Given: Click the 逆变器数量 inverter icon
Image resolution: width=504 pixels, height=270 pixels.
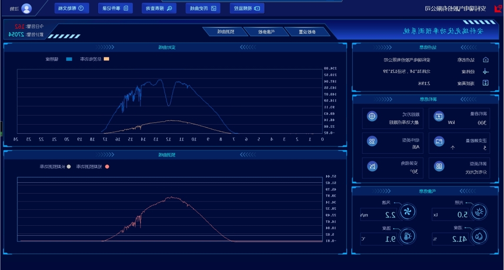Looking at the screenshot, I should click(x=439, y=142).
